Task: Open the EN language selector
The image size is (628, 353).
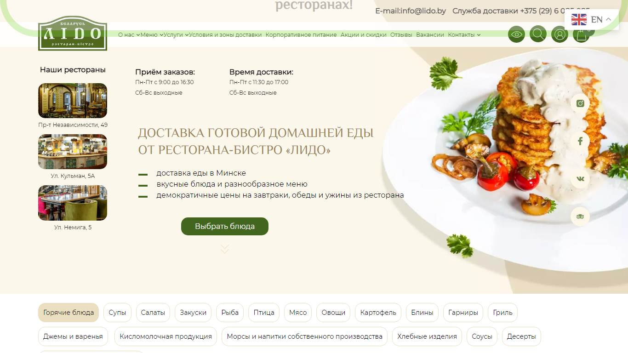Action: point(591,19)
